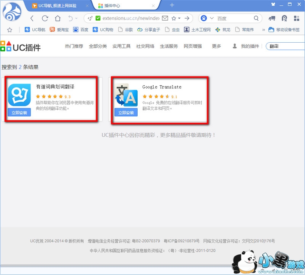Click the envelope icon in address bar
305x275 pixels.
(x=165, y=18)
